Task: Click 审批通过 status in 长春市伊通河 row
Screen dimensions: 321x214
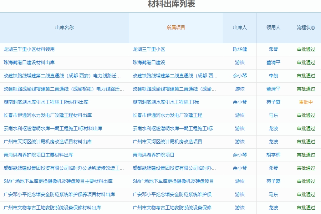Action: click(306, 115)
